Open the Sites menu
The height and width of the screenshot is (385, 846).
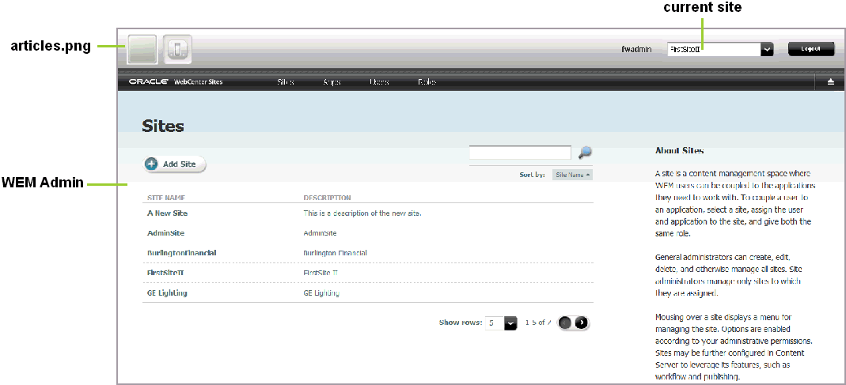(x=286, y=82)
